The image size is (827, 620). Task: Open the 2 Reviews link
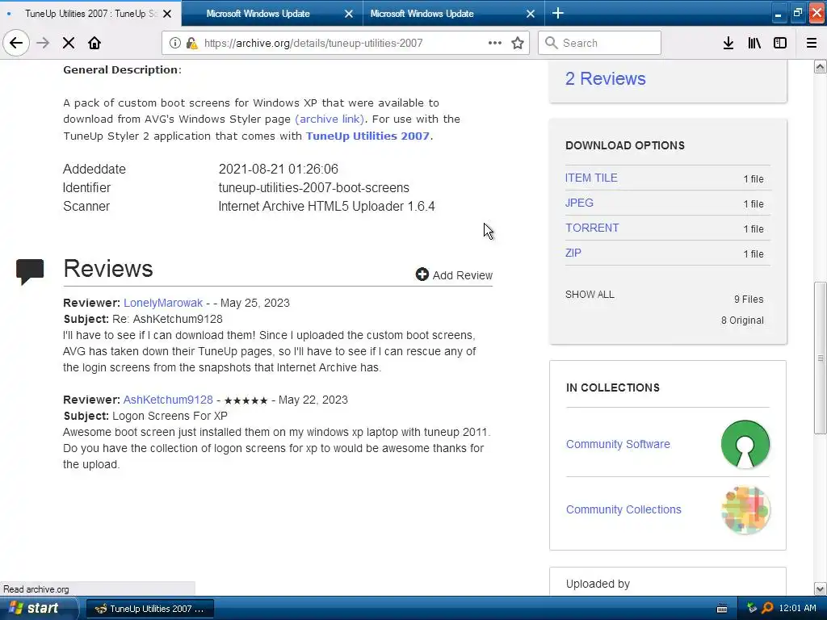point(606,78)
